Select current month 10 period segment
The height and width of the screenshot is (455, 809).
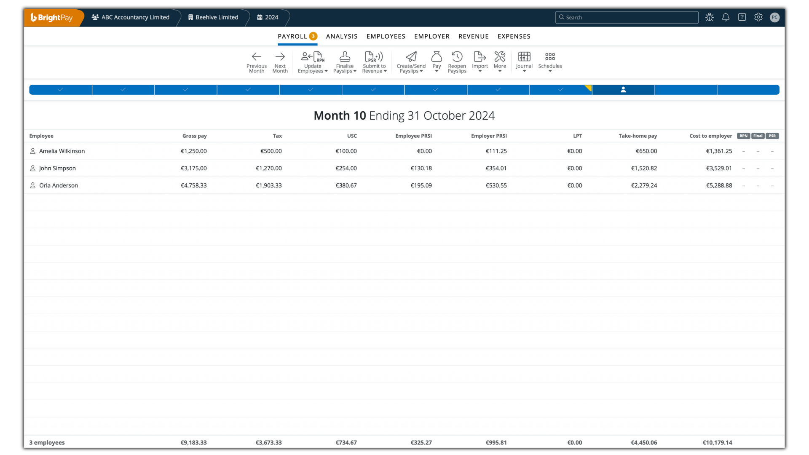coord(623,90)
